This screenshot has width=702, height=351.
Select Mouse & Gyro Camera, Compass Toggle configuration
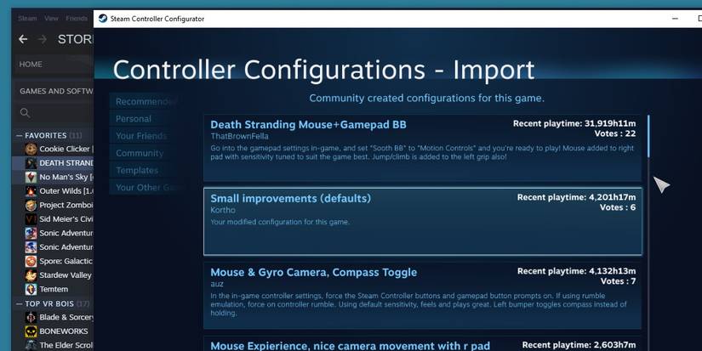(x=423, y=296)
